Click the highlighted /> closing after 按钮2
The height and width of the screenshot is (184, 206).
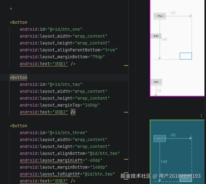[73, 112]
